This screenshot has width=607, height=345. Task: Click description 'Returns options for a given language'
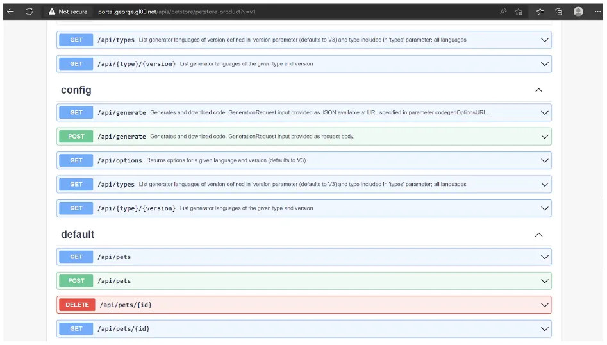click(x=226, y=160)
